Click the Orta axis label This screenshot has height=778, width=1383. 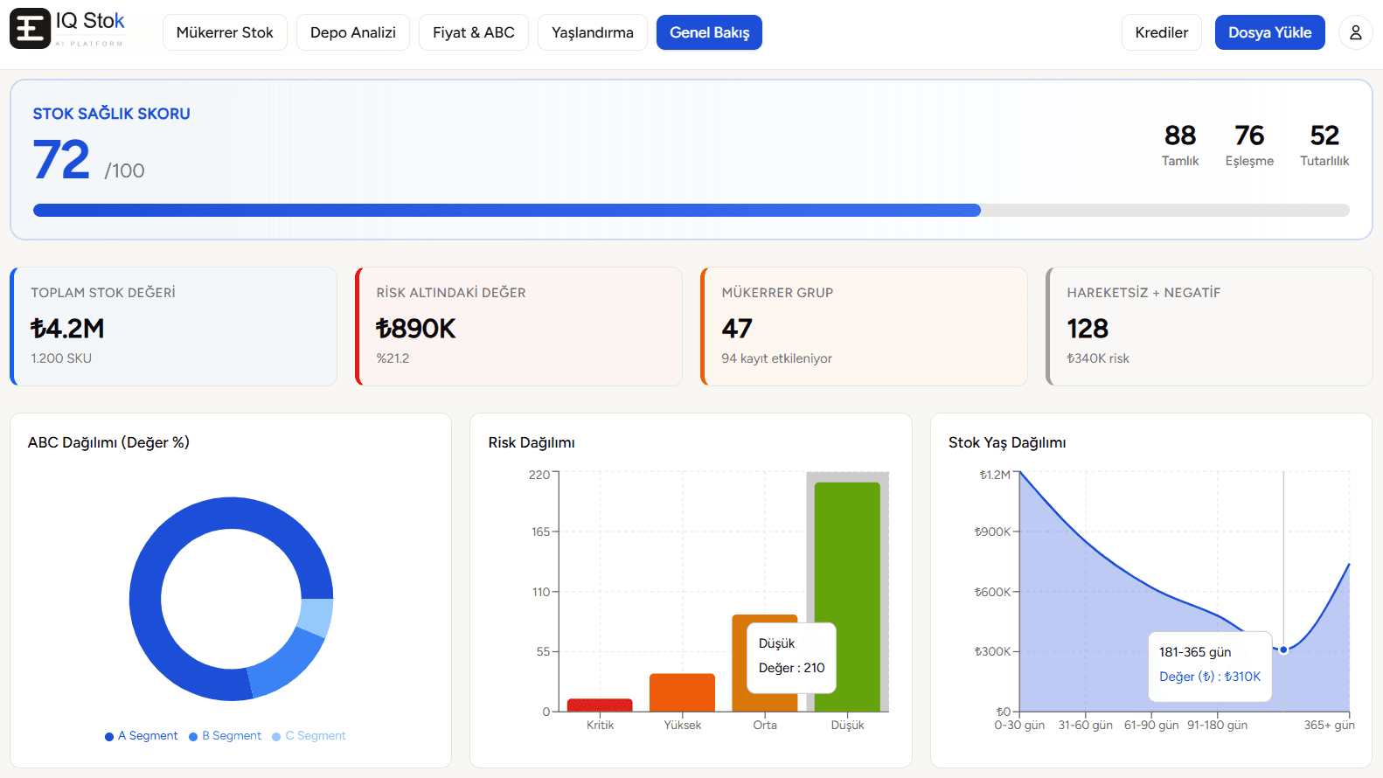click(x=765, y=725)
